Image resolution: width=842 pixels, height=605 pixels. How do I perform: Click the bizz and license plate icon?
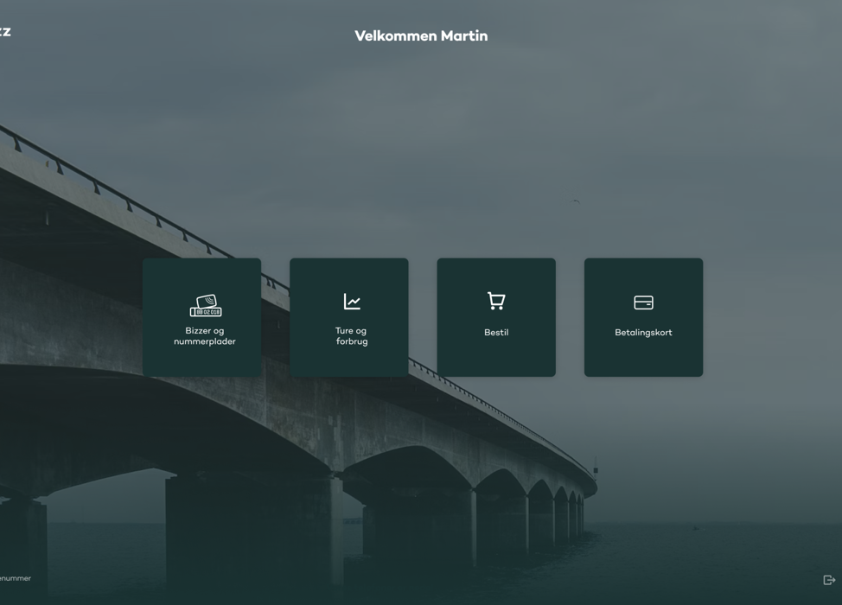tap(206, 305)
